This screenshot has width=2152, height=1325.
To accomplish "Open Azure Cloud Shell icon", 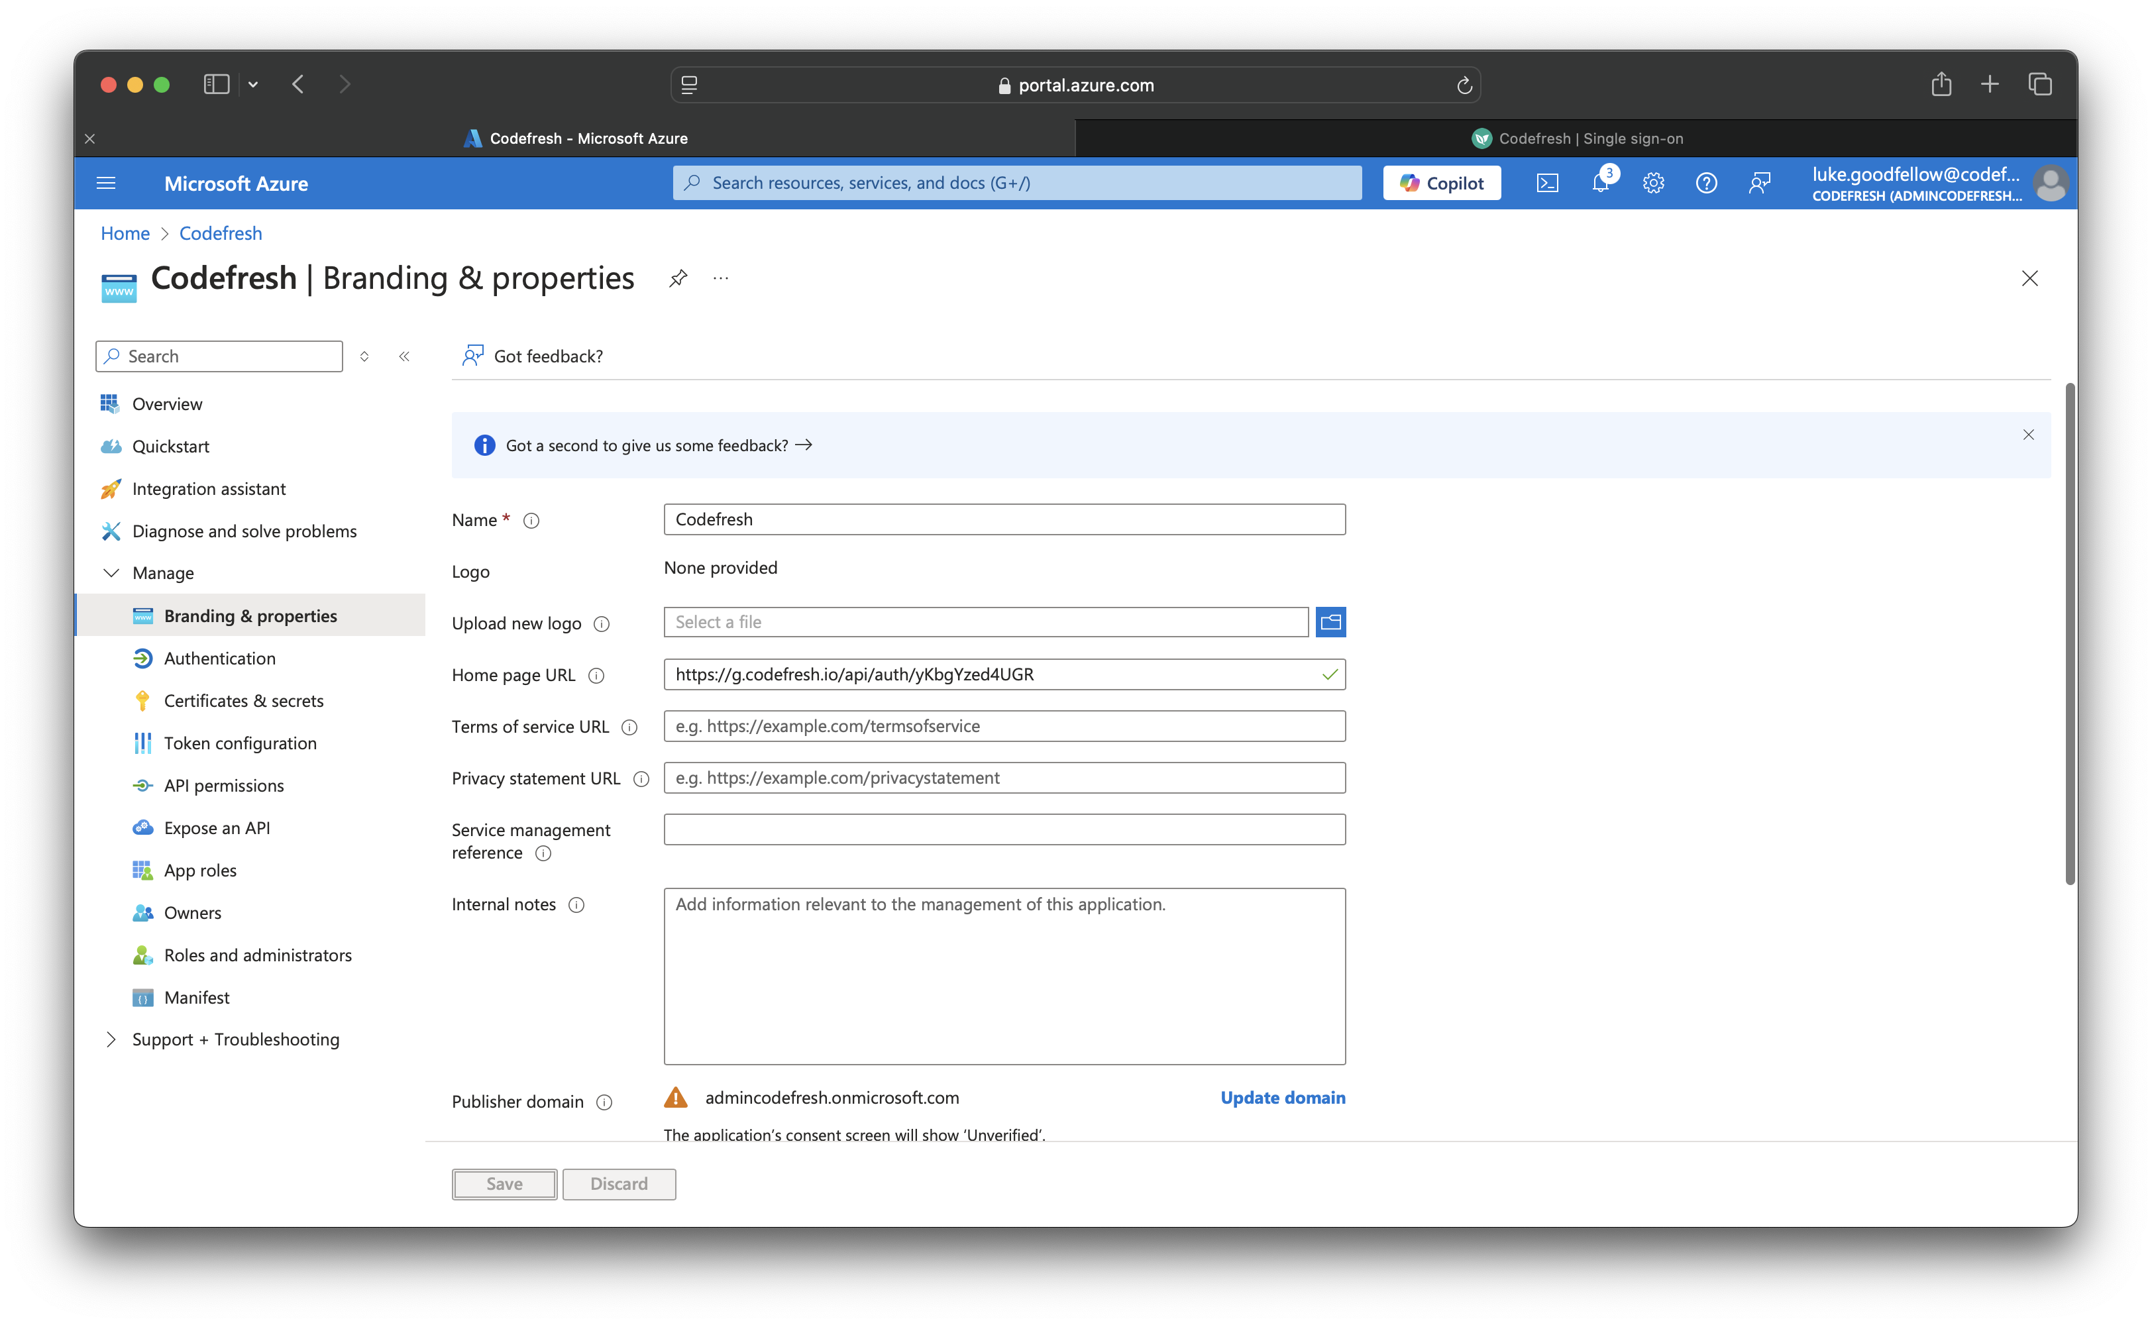I will tap(1547, 183).
